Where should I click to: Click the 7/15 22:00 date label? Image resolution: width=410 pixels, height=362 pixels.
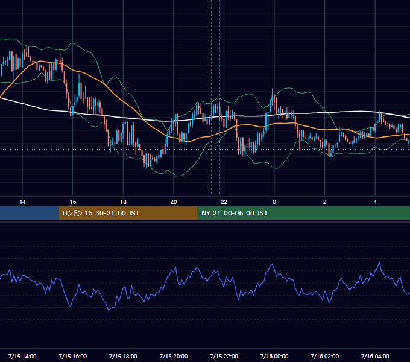224,356
